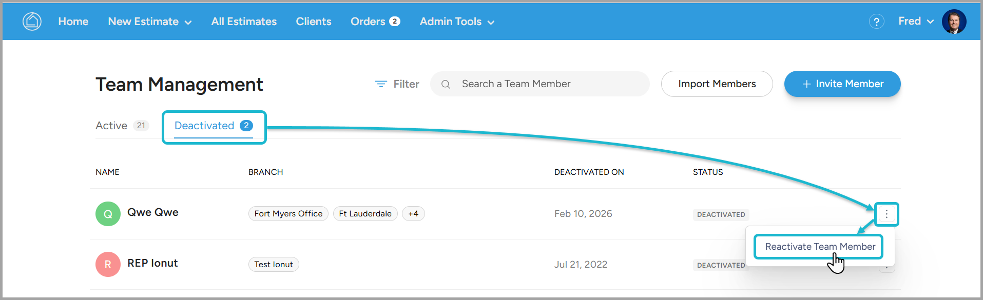The height and width of the screenshot is (300, 983).
Task: Click the home logo icon in navbar
Action: pyautogui.click(x=32, y=22)
